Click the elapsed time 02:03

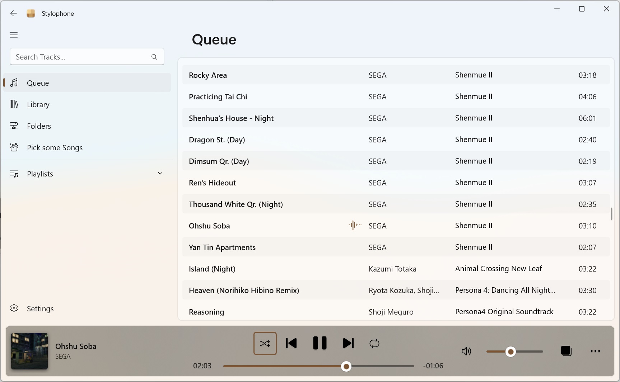(202, 366)
